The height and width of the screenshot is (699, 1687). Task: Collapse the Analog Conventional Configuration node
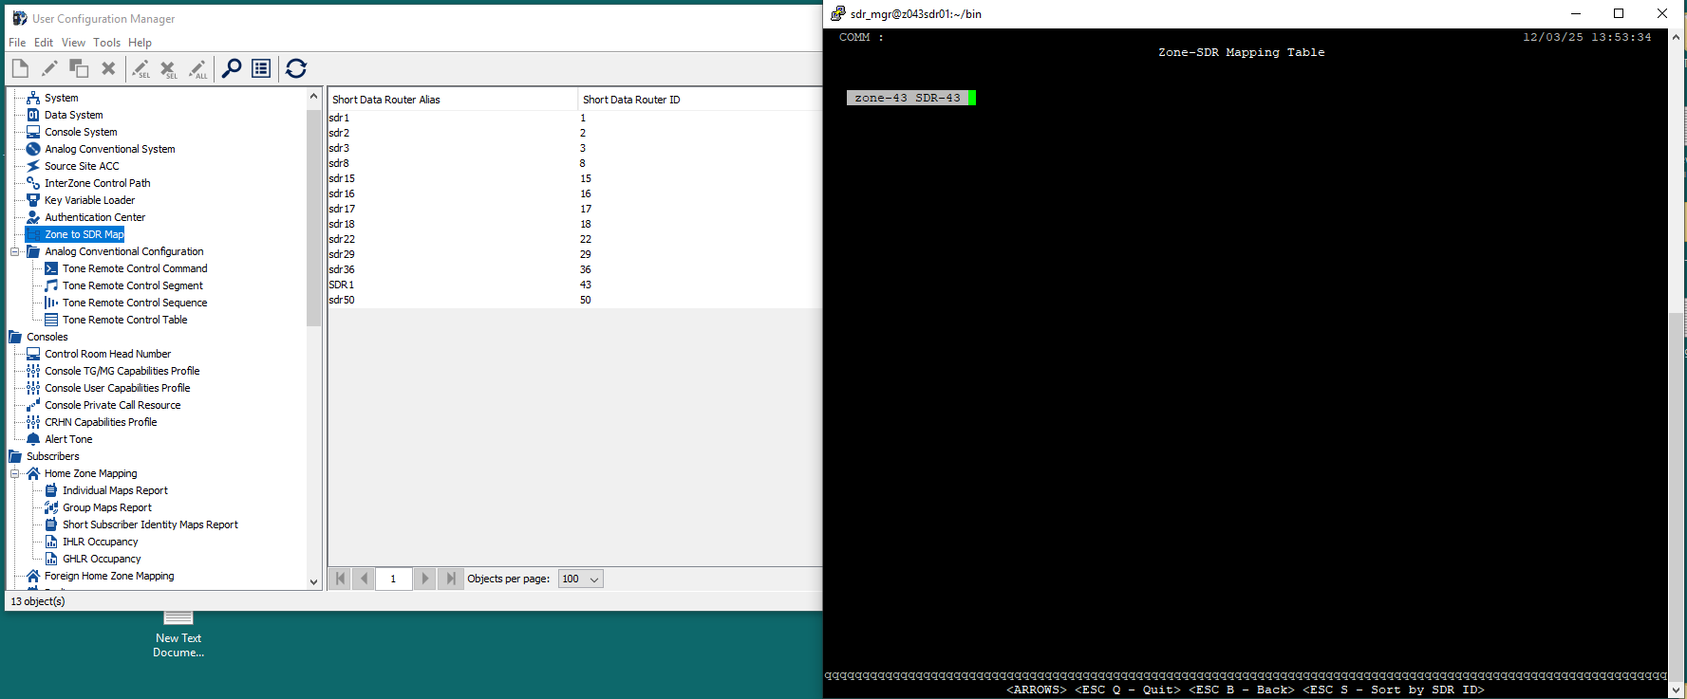15,251
